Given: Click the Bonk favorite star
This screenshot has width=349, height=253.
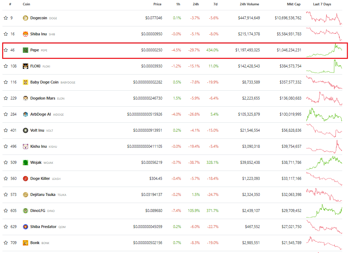Looking at the screenshot, I should 6,243.
